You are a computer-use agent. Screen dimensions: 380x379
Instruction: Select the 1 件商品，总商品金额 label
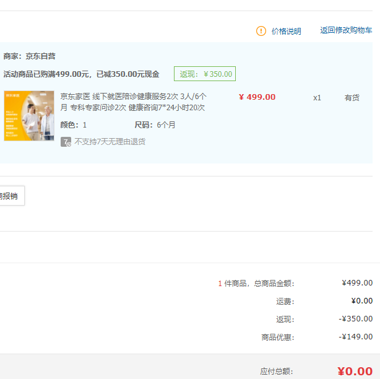coord(256,284)
